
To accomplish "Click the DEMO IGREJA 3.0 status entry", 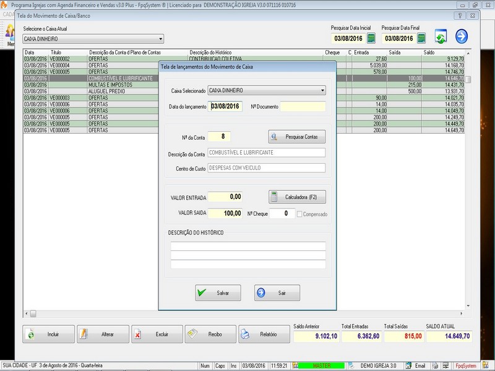I will point(378,366).
